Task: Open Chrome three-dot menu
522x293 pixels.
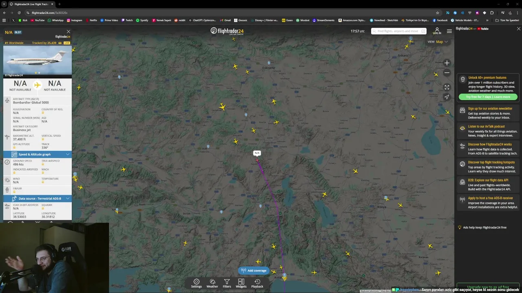Action: [x=517, y=13]
